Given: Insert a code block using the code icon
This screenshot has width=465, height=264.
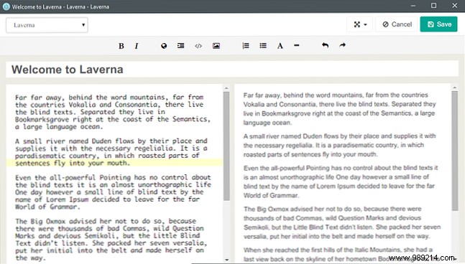Looking at the screenshot, I should pyautogui.click(x=198, y=46).
